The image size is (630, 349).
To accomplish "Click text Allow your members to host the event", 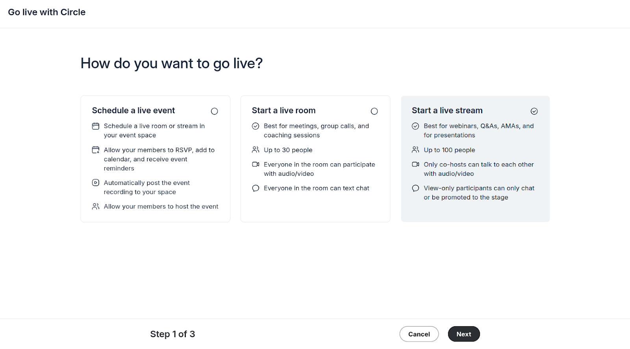I will 161,207.
